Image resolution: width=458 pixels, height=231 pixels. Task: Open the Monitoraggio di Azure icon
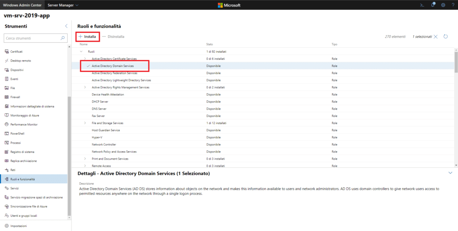[7, 115]
